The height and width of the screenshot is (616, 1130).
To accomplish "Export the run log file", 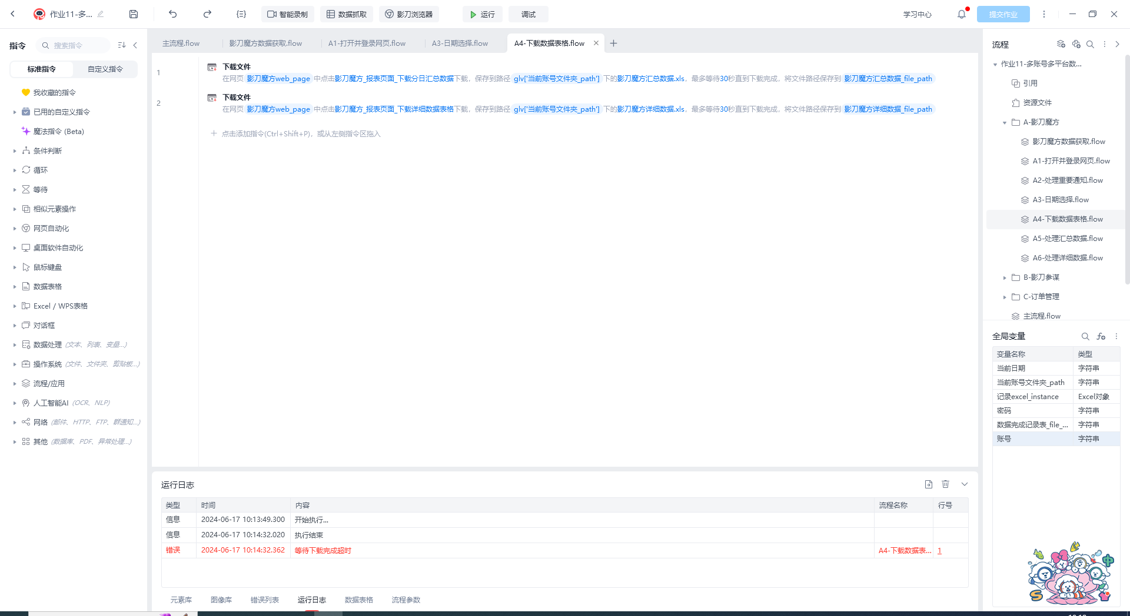I will click(x=928, y=484).
